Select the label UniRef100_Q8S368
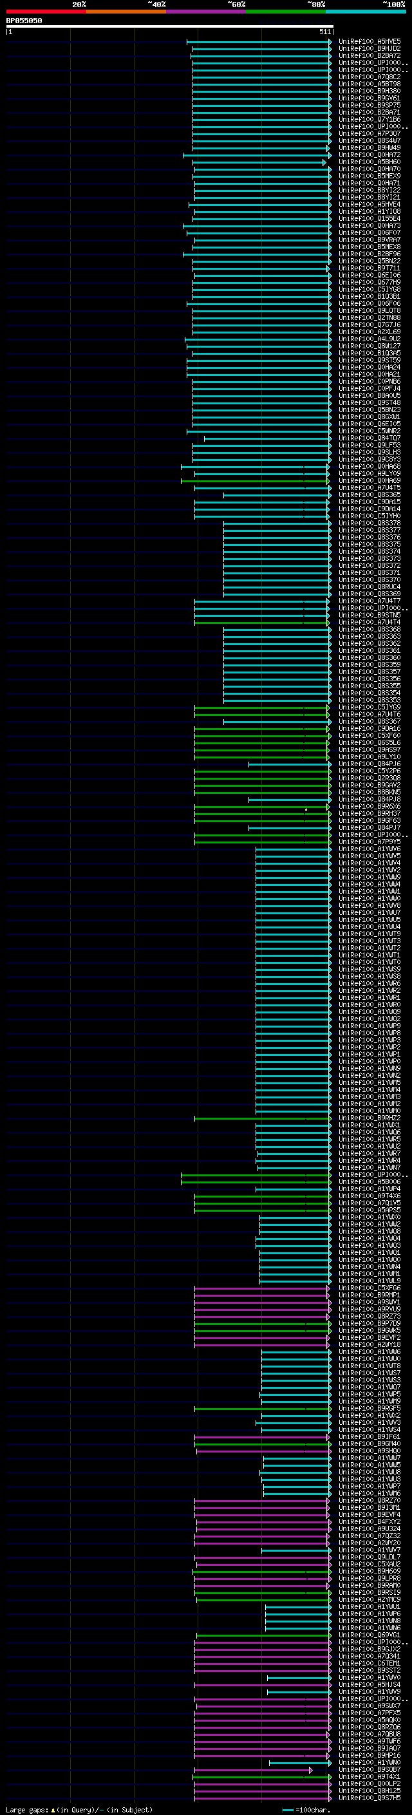 pos(369,629)
